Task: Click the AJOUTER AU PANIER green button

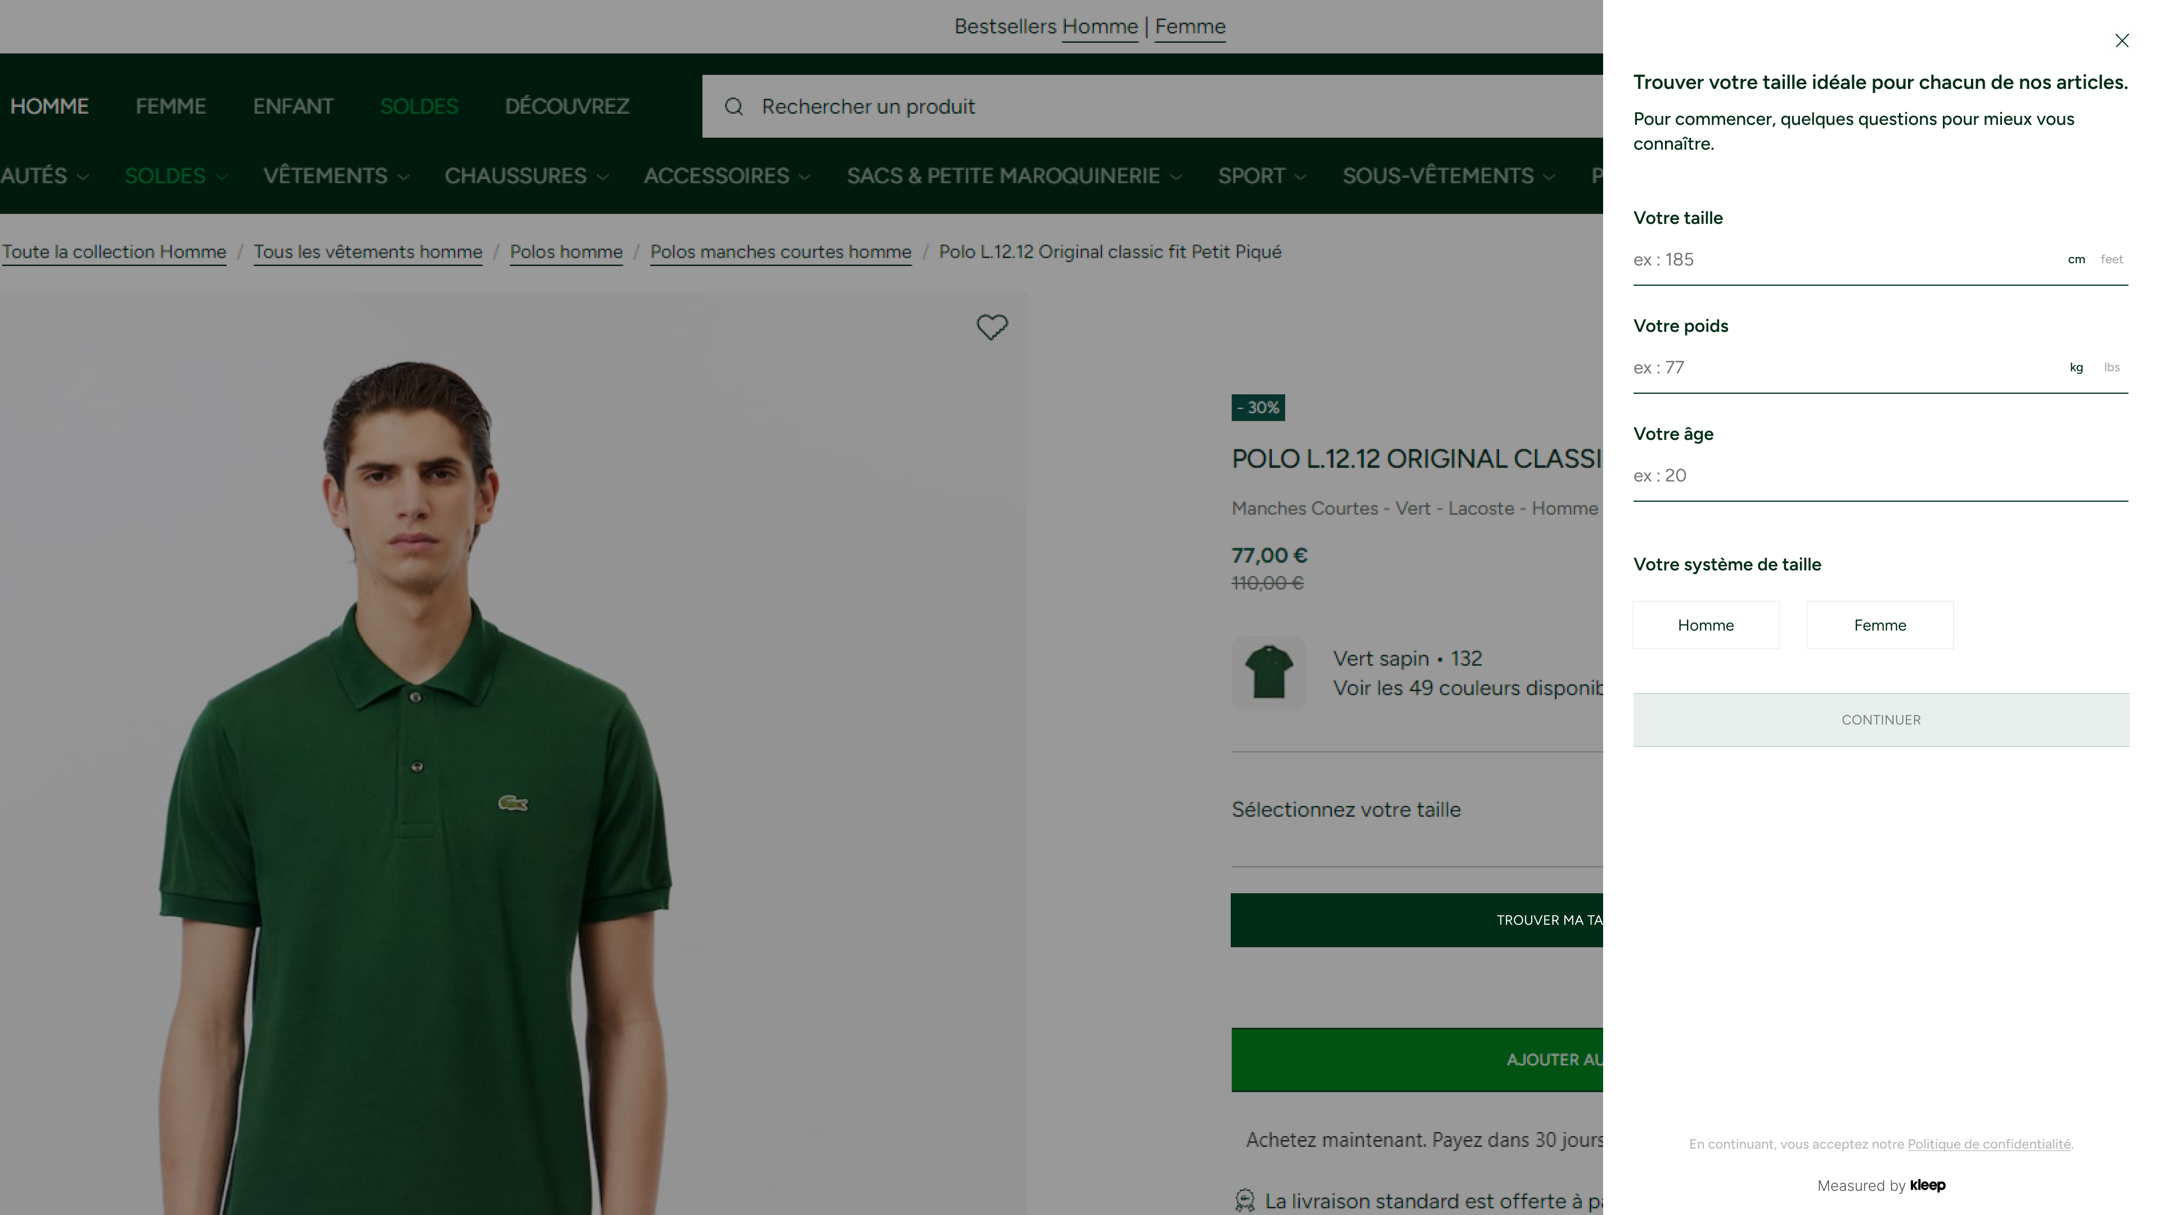Action: point(1417,1060)
